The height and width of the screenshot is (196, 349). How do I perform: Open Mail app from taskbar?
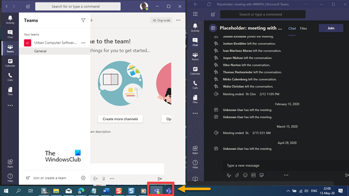[69, 191]
